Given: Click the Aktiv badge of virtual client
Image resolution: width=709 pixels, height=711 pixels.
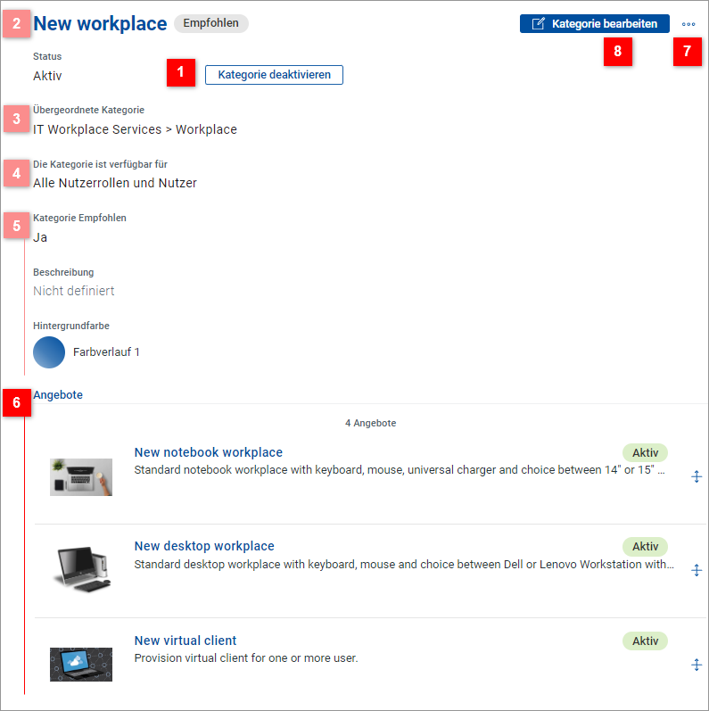Looking at the screenshot, I should pyautogui.click(x=645, y=641).
